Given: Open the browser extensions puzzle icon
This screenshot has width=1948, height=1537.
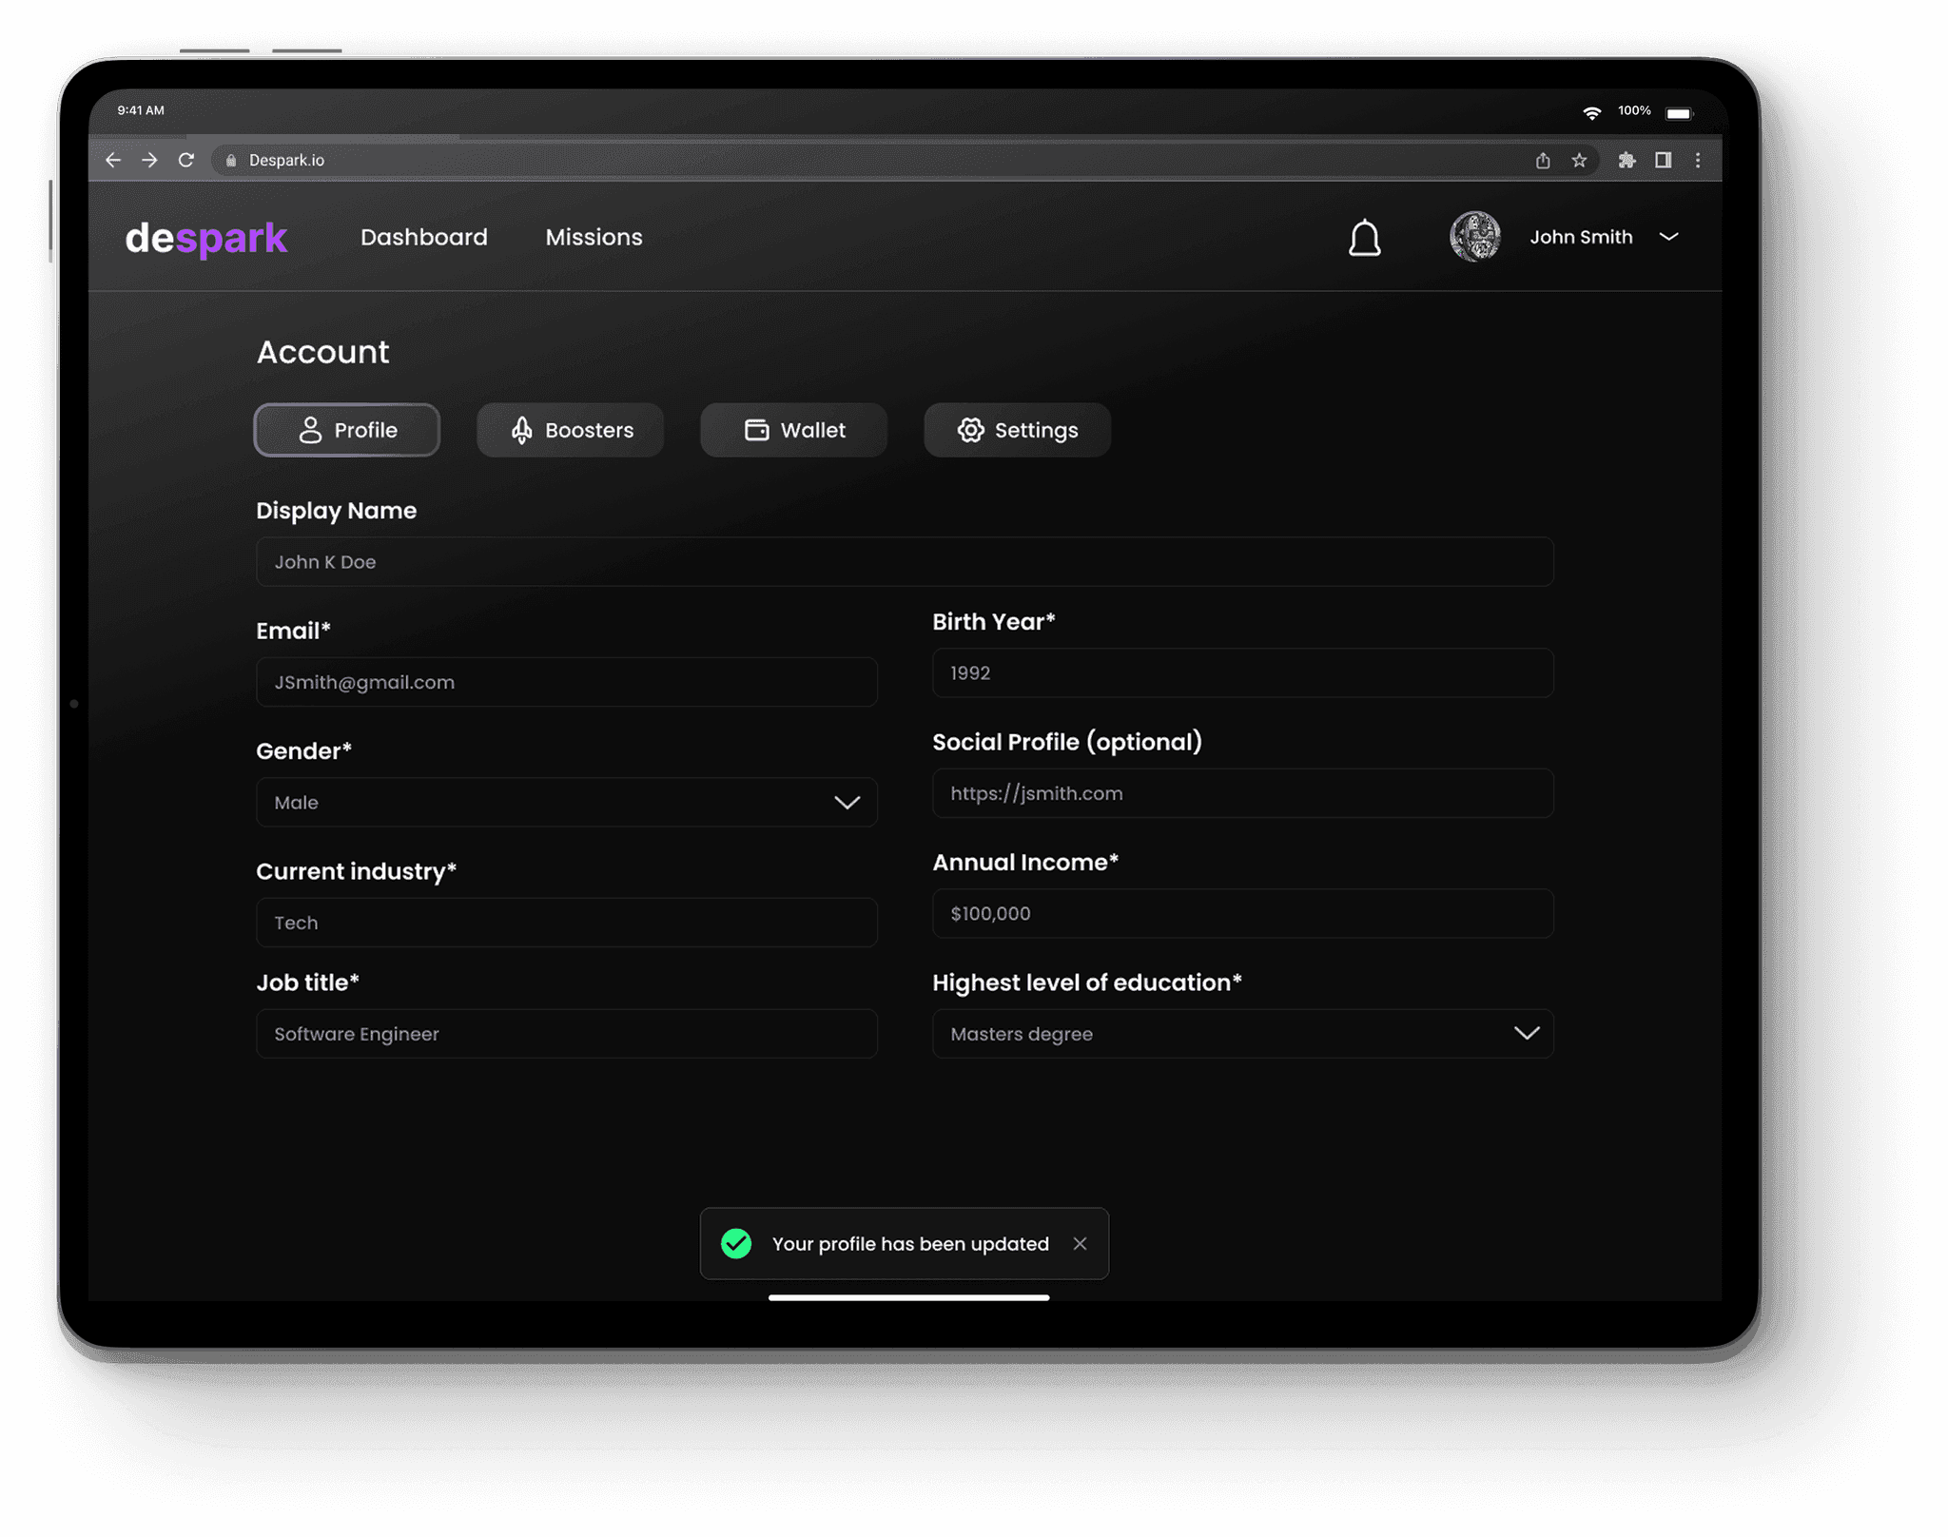Looking at the screenshot, I should (x=1627, y=160).
